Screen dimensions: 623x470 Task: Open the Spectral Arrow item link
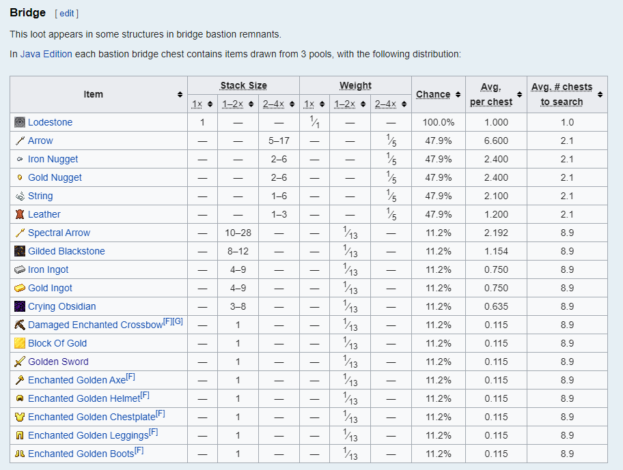coord(59,233)
